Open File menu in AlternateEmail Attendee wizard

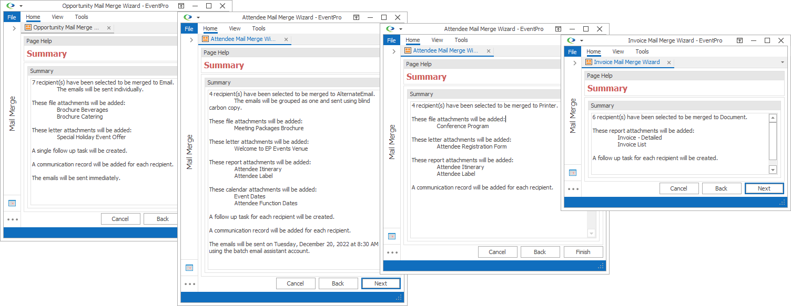189,29
